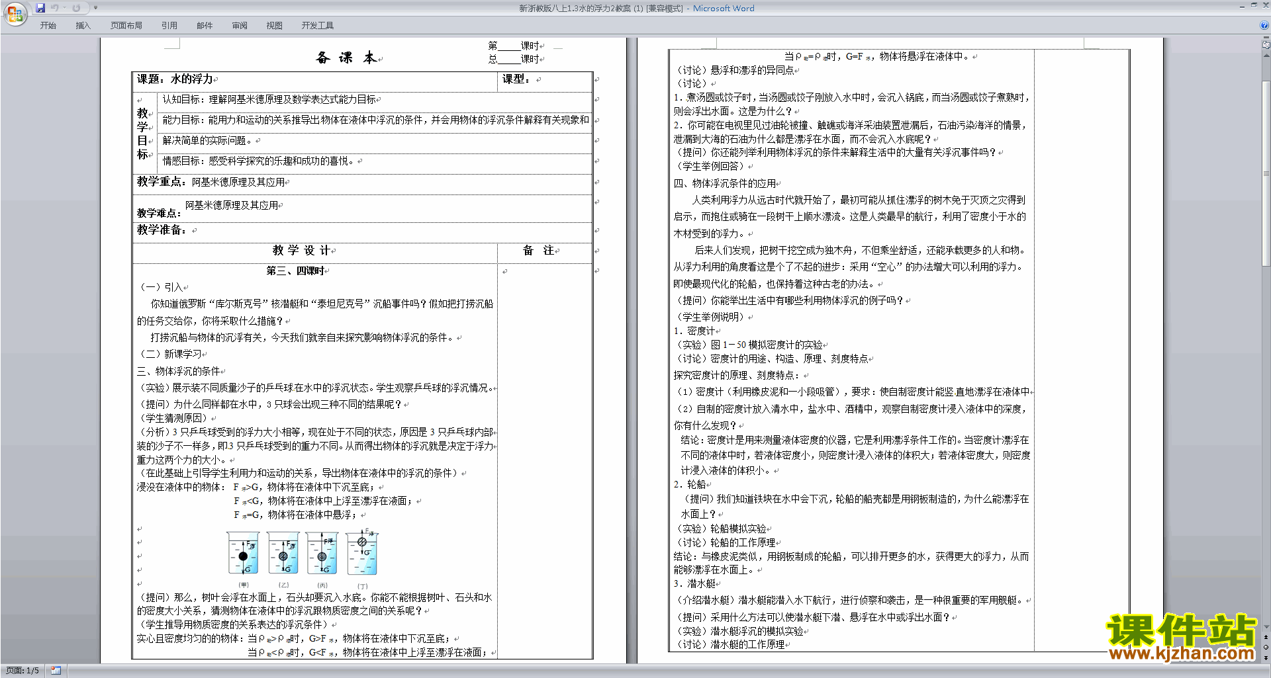Click the 教学难点： label text
Screen dimensions: 1271x678
[x=160, y=213]
